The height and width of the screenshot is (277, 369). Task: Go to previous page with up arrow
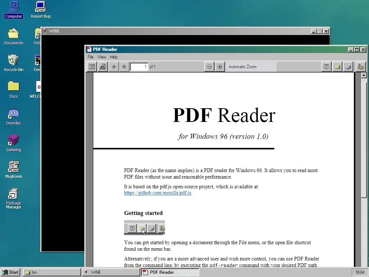coord(114,67)
